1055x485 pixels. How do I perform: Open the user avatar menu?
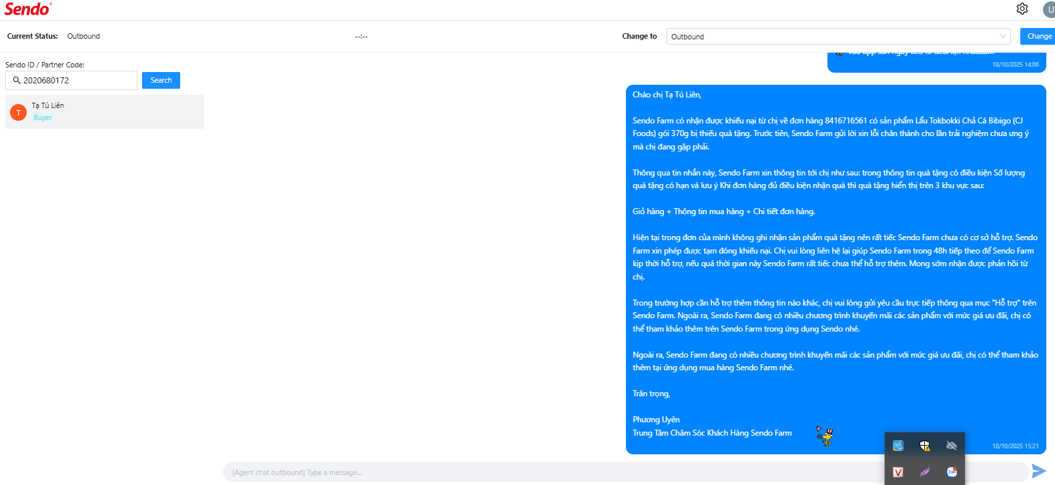point(1049,9)
